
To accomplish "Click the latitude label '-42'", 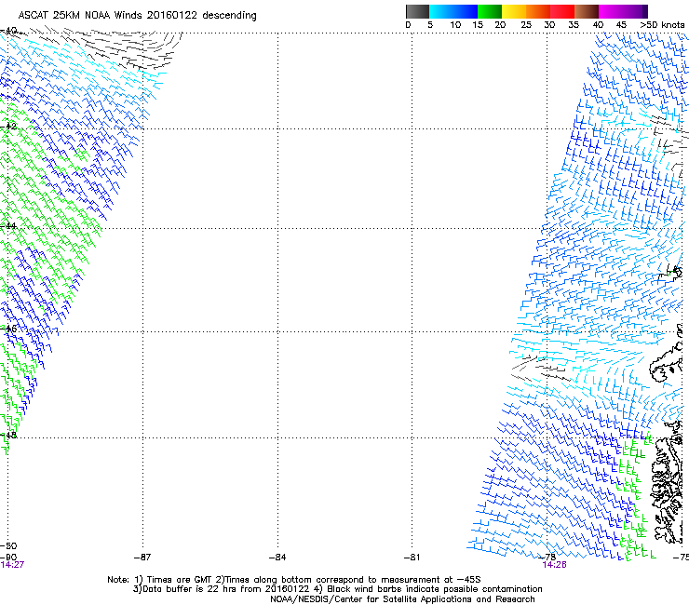I will point(8,126).
